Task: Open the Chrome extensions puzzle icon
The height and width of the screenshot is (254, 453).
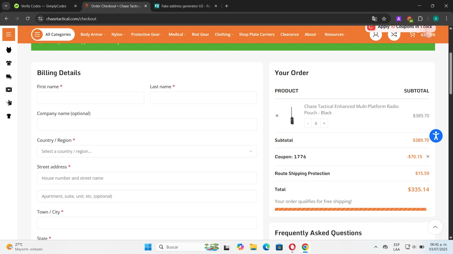Action: pyautogui.click(x=420, y=19)
